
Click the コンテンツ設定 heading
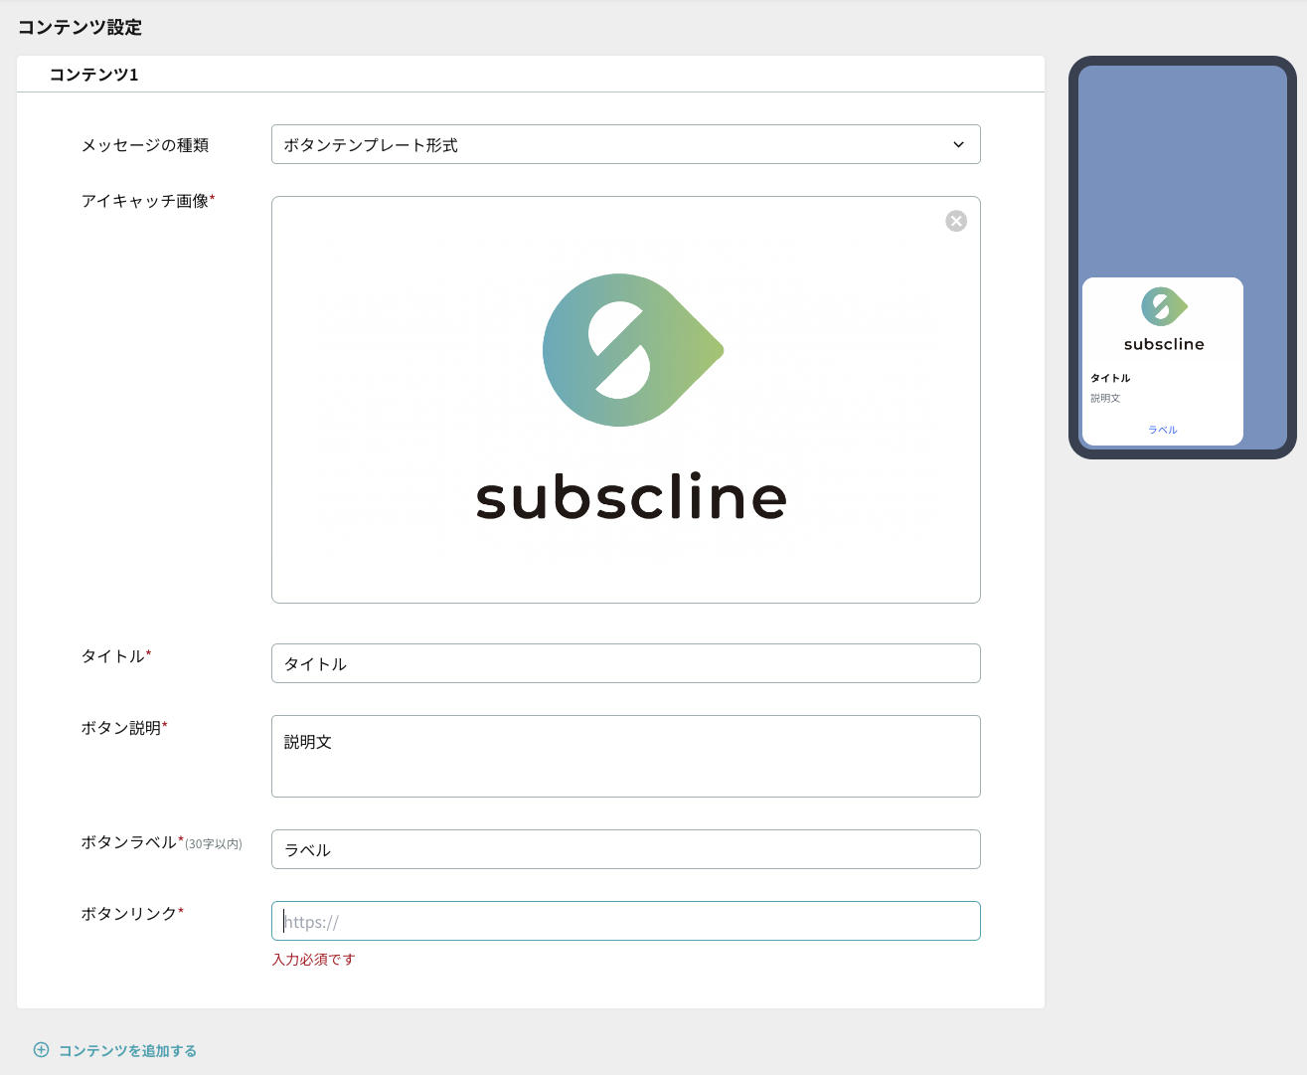[x=81, y=27]
